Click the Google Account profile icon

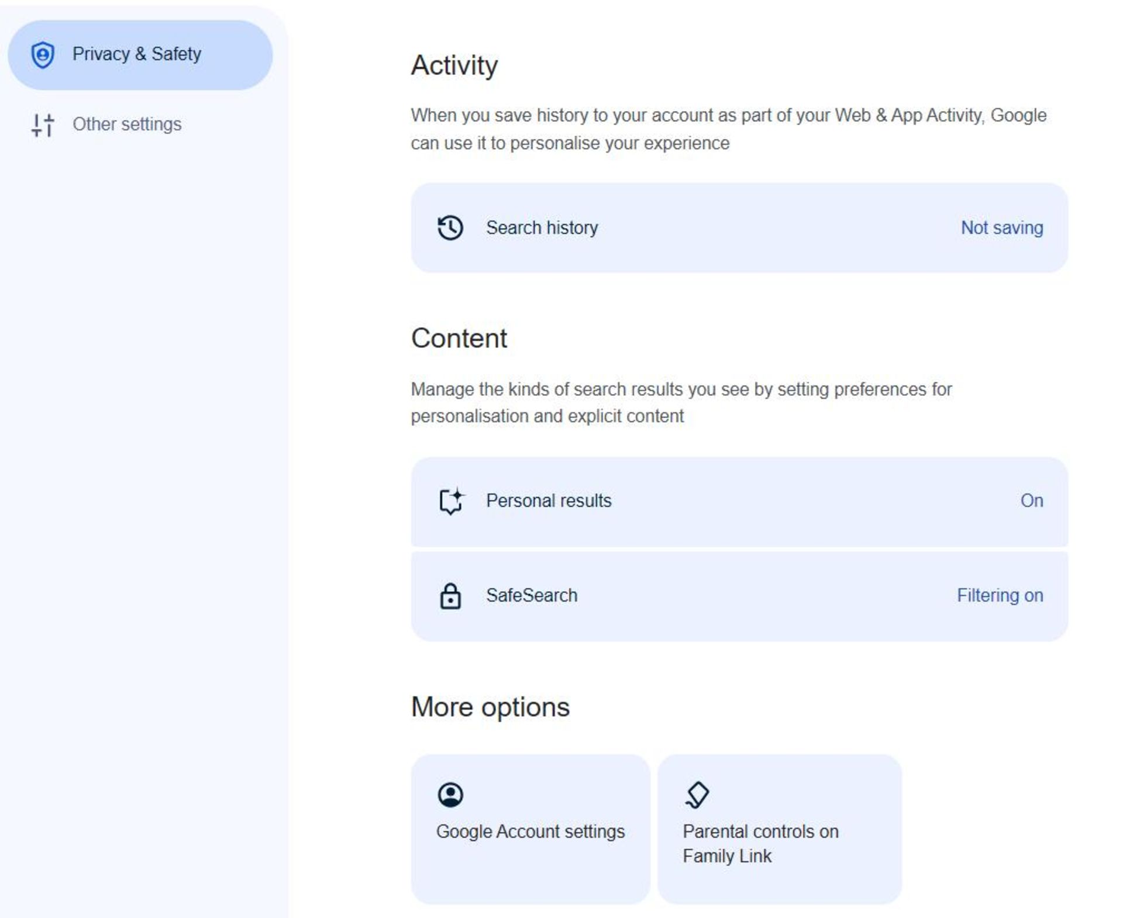point(450,795)
